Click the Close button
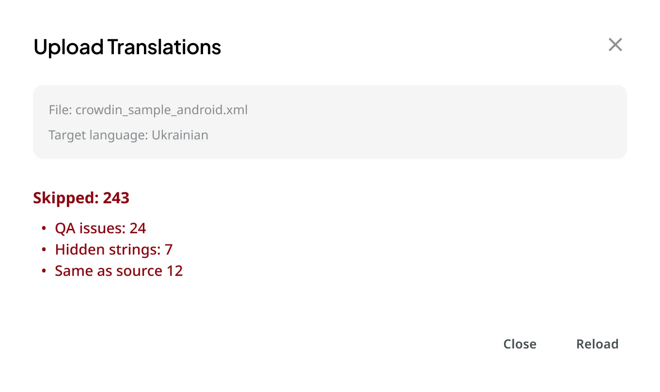 pyautogui.click(x=519, y=344)
